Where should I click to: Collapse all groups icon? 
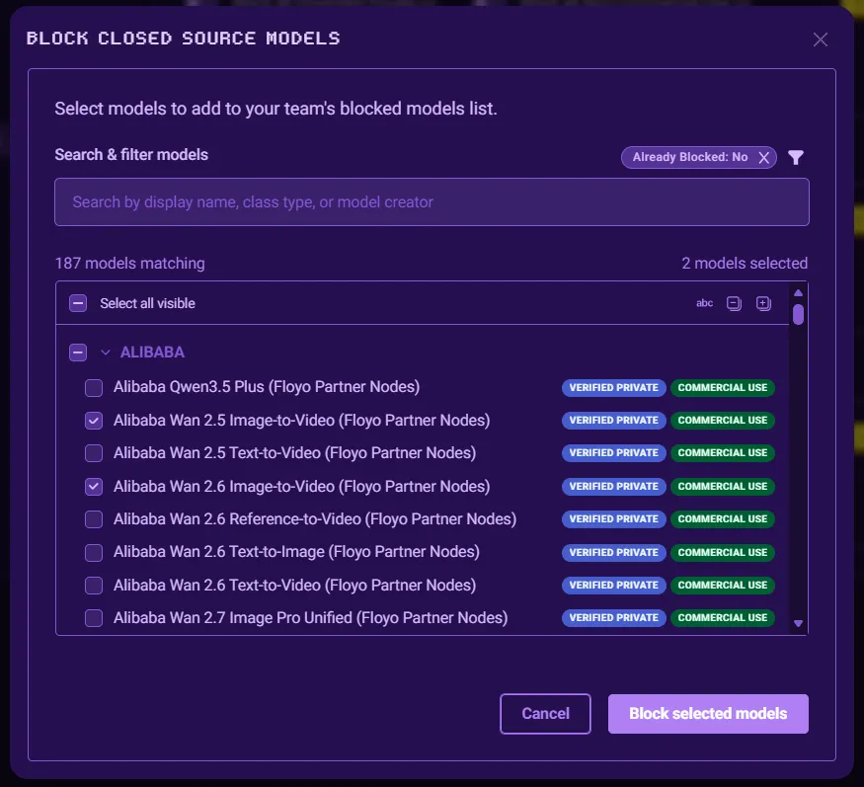pyautogui.click(x=734, y=303)
